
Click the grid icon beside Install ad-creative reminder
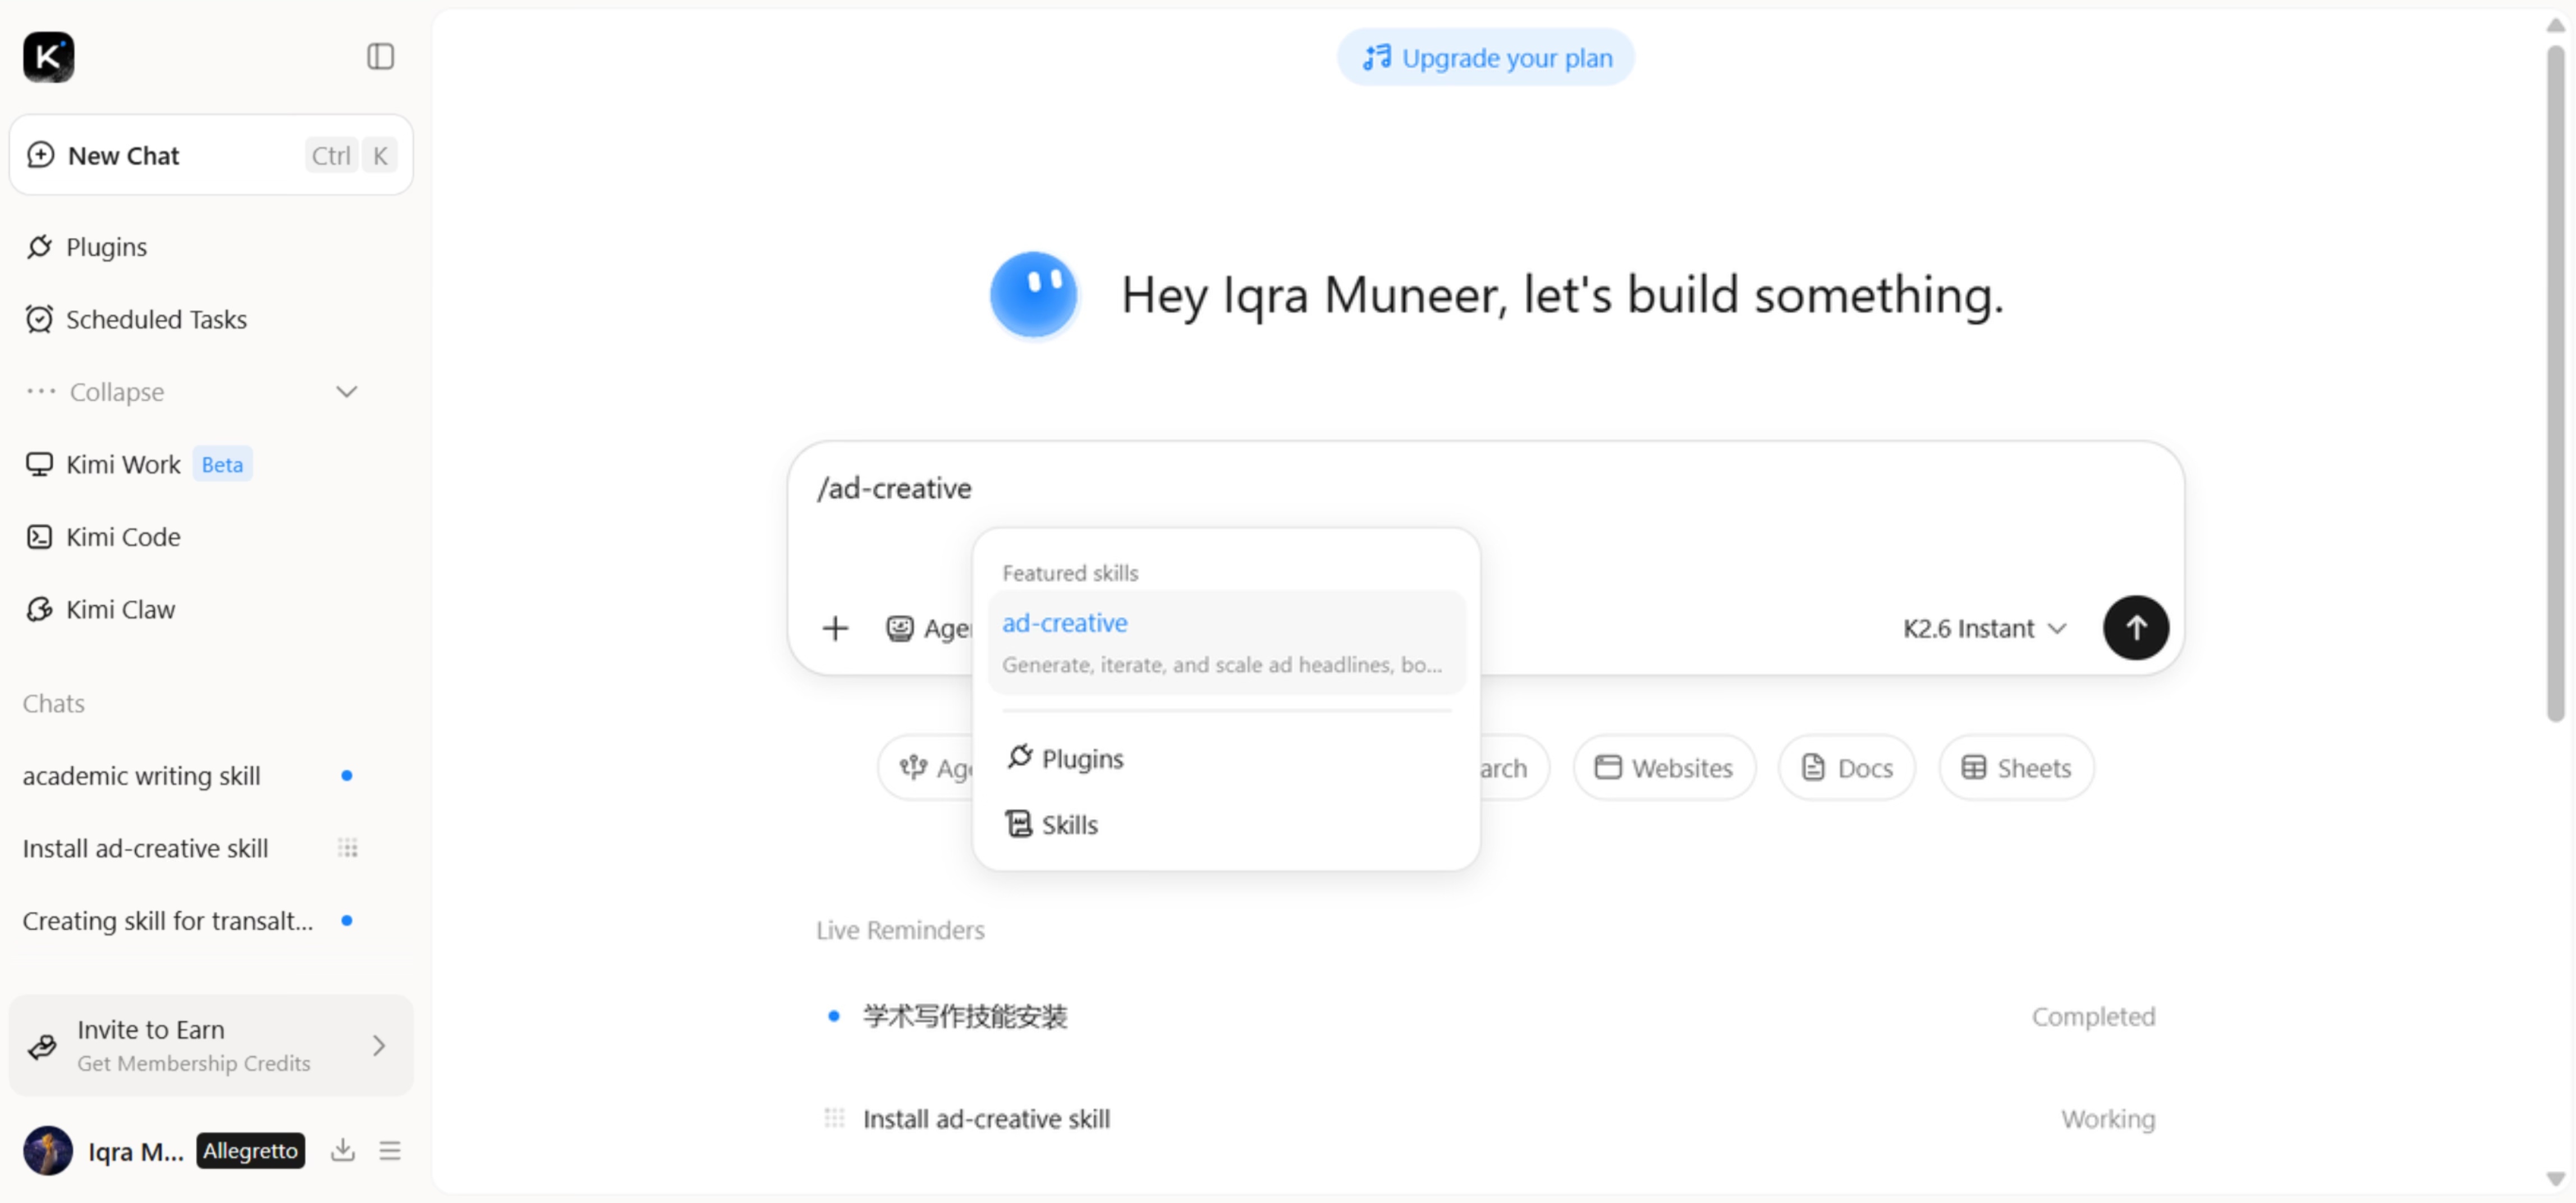pos(834,1118)
